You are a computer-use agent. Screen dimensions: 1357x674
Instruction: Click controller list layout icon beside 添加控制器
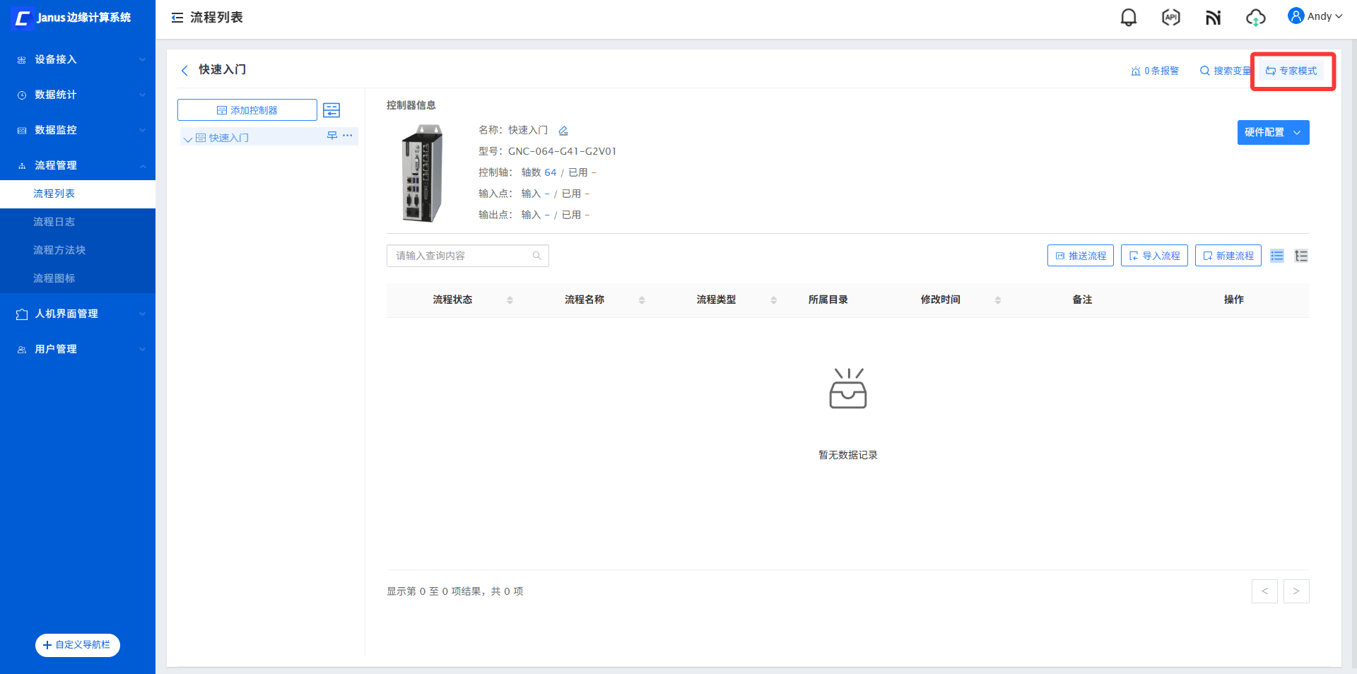coord(331,110)
